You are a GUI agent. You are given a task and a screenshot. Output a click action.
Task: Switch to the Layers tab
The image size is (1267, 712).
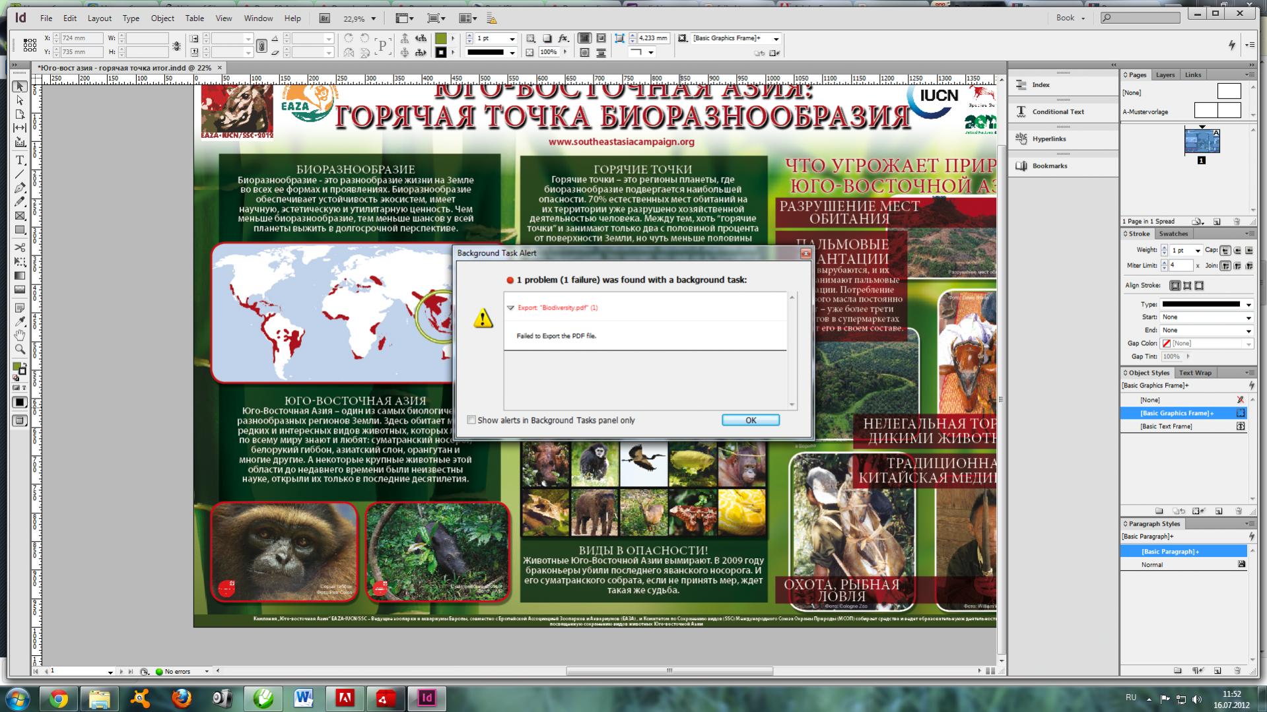1165,75
